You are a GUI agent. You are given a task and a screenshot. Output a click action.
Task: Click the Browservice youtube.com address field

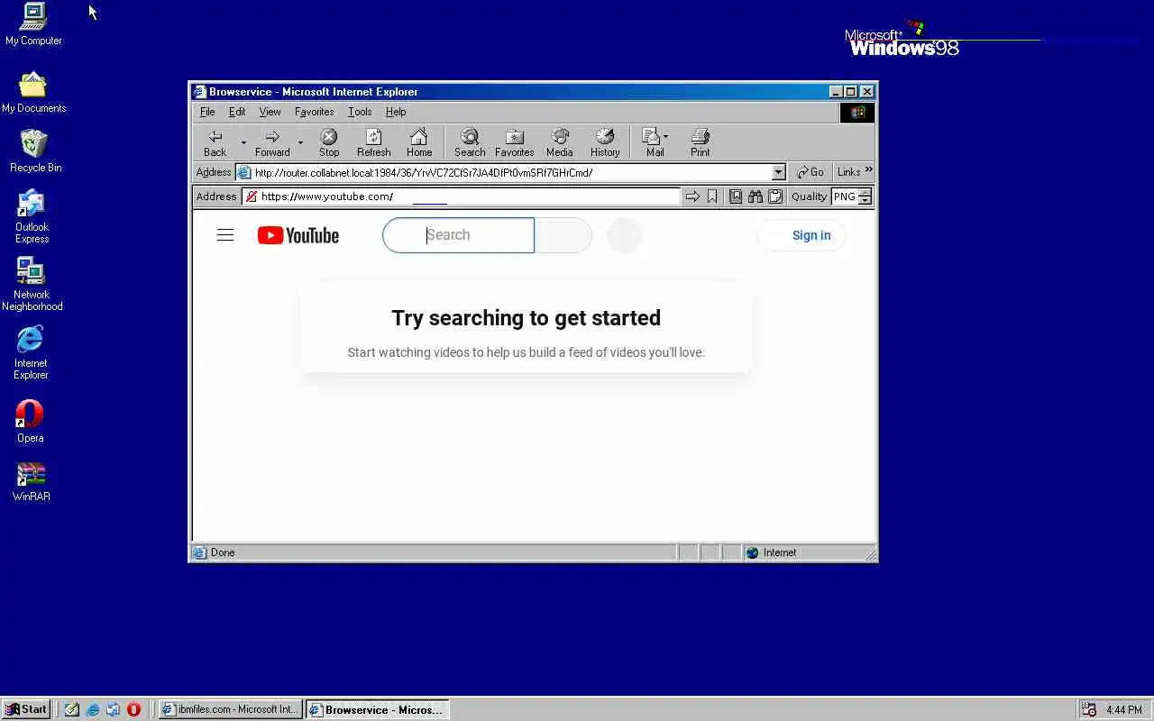click(x=461, y=196)
